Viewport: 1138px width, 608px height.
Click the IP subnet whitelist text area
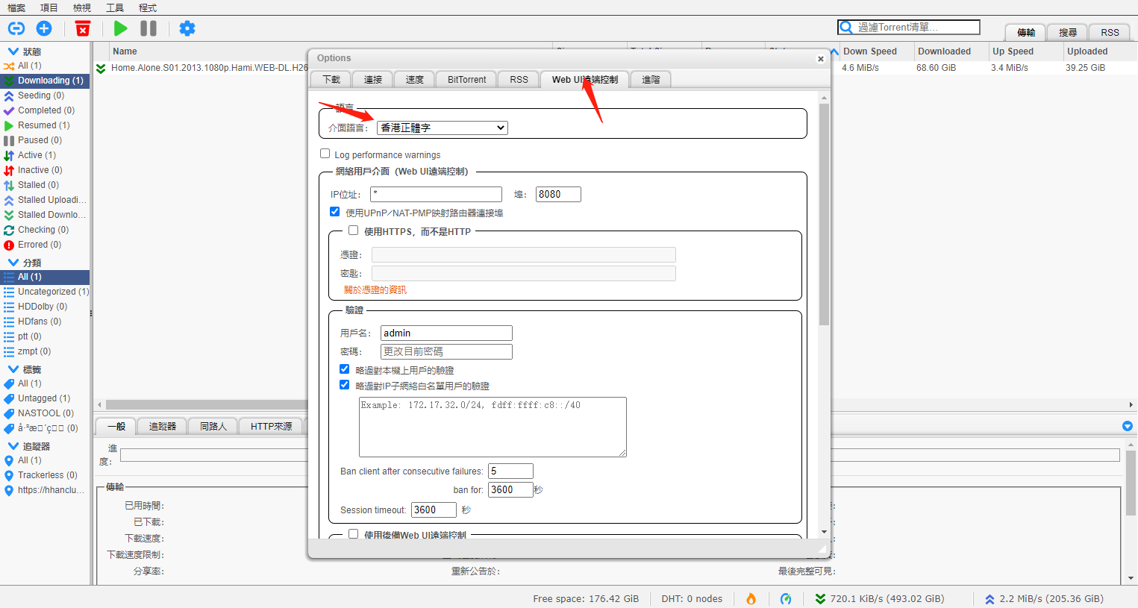pyautogui.click(x=493, y=427)
